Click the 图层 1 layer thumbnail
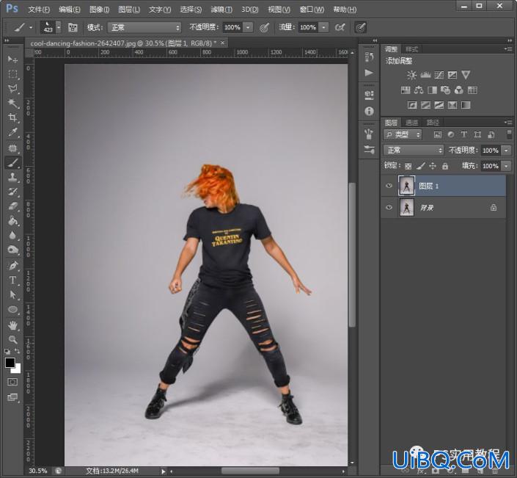This screenshot has height=478, width=517. point(406,186)
